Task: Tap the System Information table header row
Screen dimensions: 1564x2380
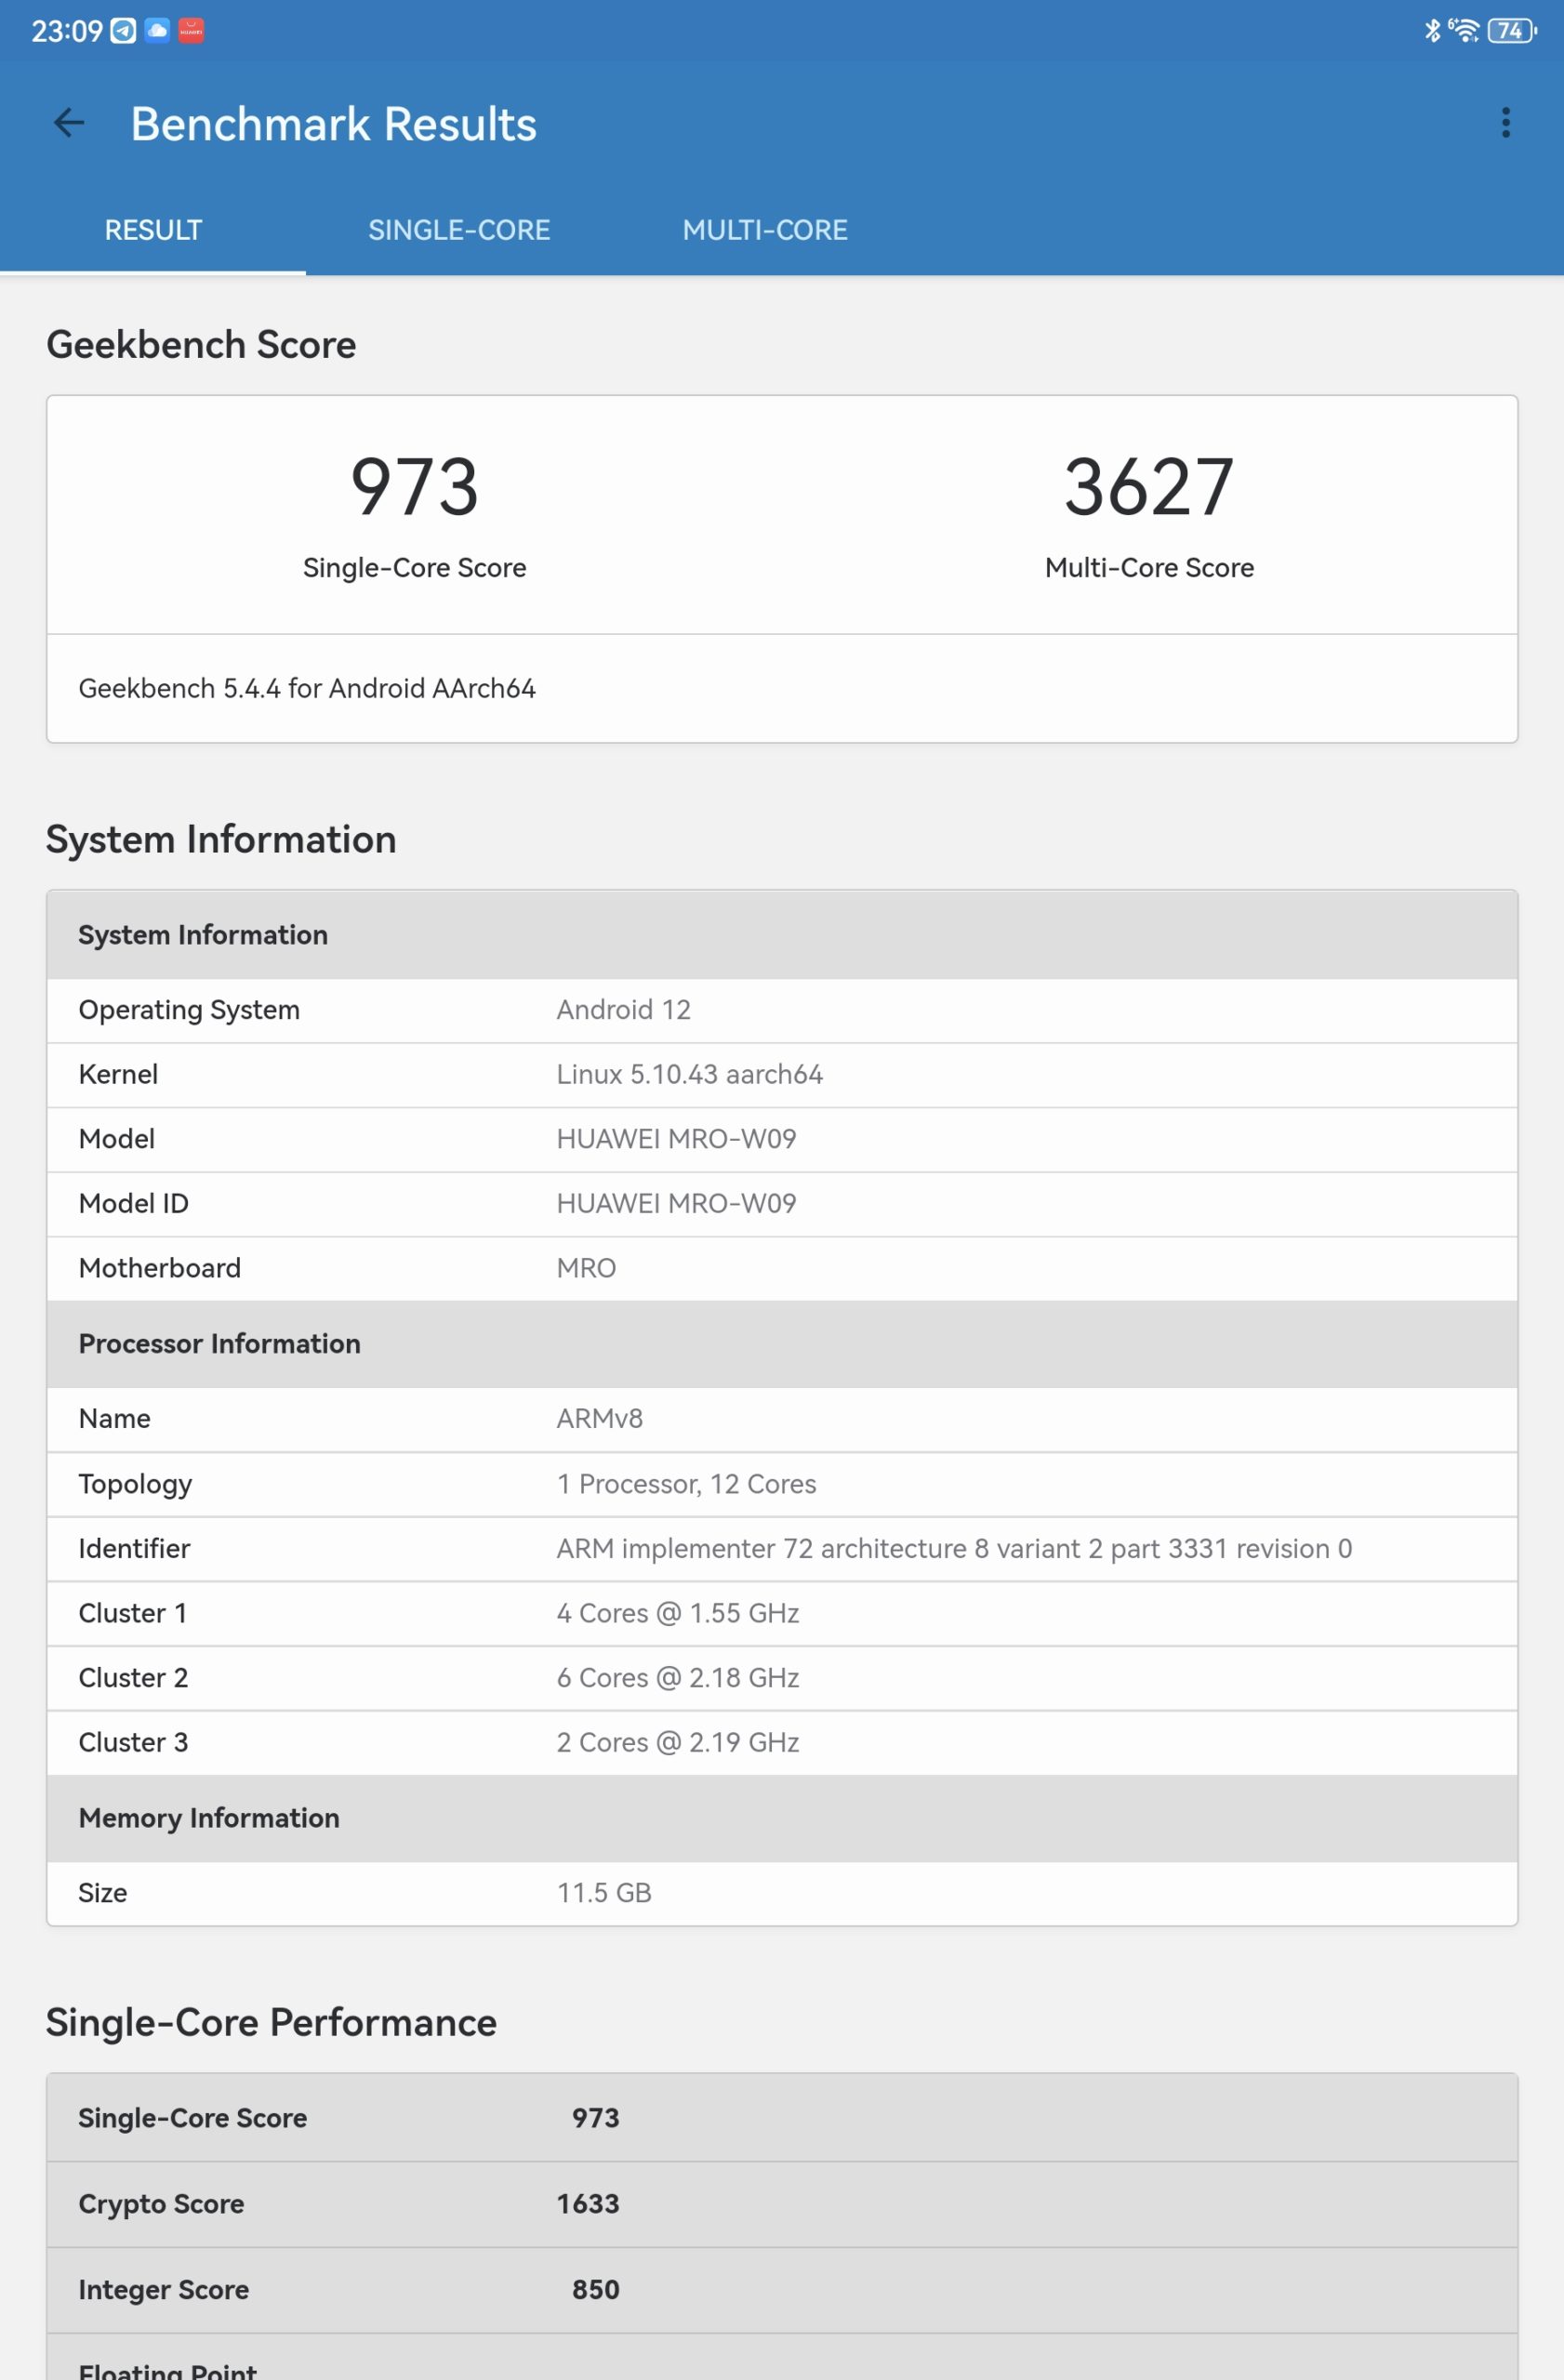Action: 782,934
